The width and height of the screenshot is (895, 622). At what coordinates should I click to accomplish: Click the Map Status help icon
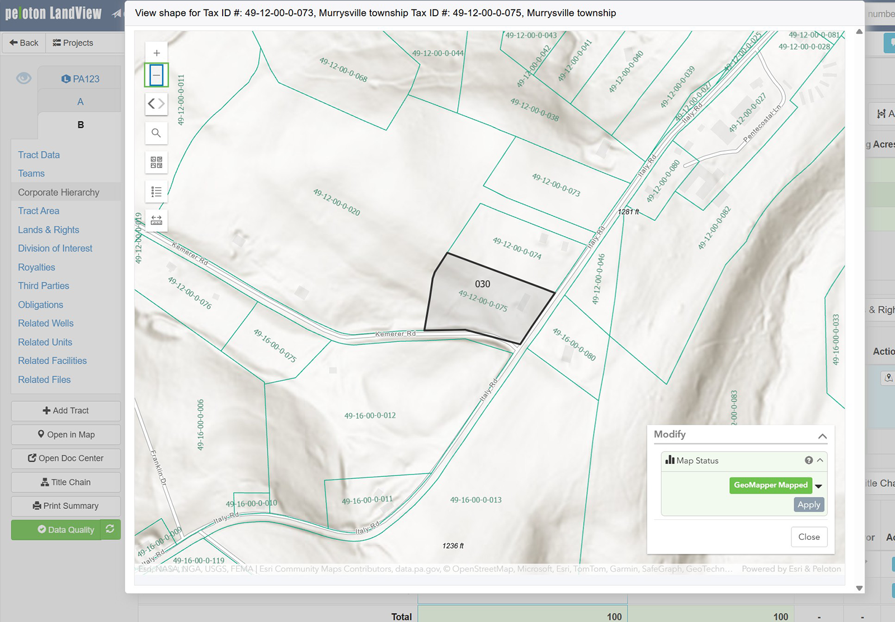click(x=808, y=460)
